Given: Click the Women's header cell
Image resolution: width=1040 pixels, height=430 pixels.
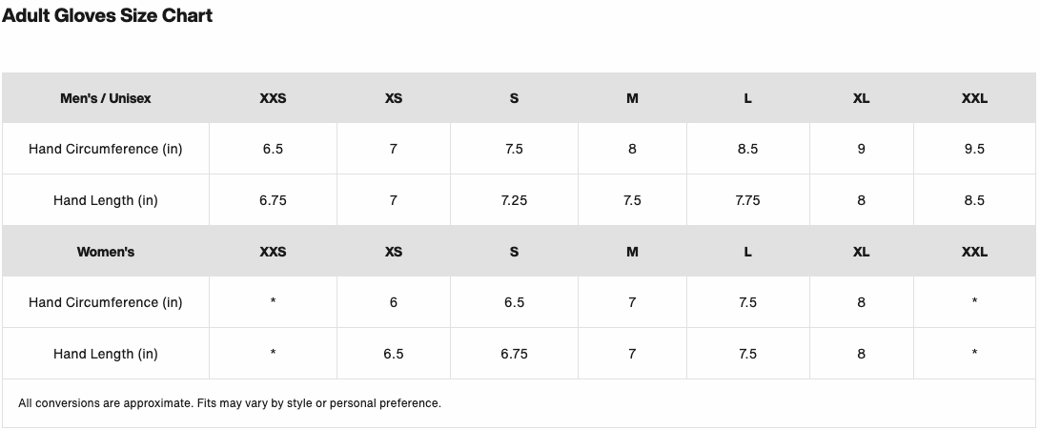Looking at the screenshot, I should point(106,252).
